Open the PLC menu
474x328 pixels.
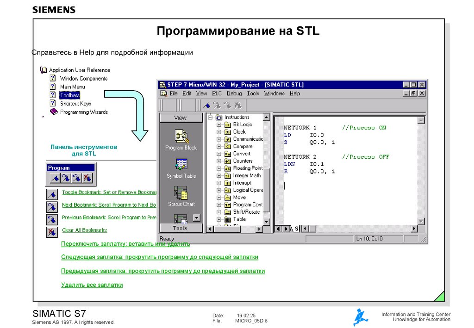217,93
